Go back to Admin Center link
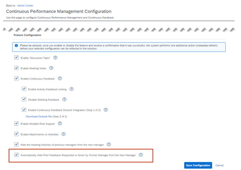The height and width of the screenshot is (170, 241). [x=25, y=5]
